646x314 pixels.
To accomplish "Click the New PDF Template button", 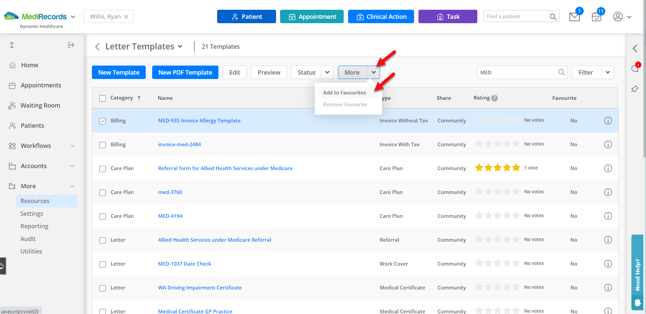I will [x=185, y=72].
